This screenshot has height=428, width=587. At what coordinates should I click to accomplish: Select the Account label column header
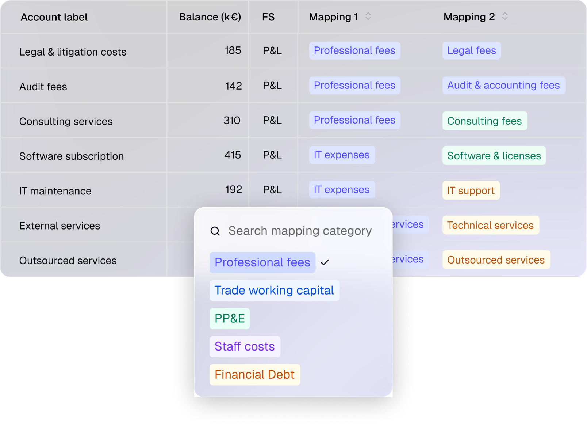click(54, 17)
